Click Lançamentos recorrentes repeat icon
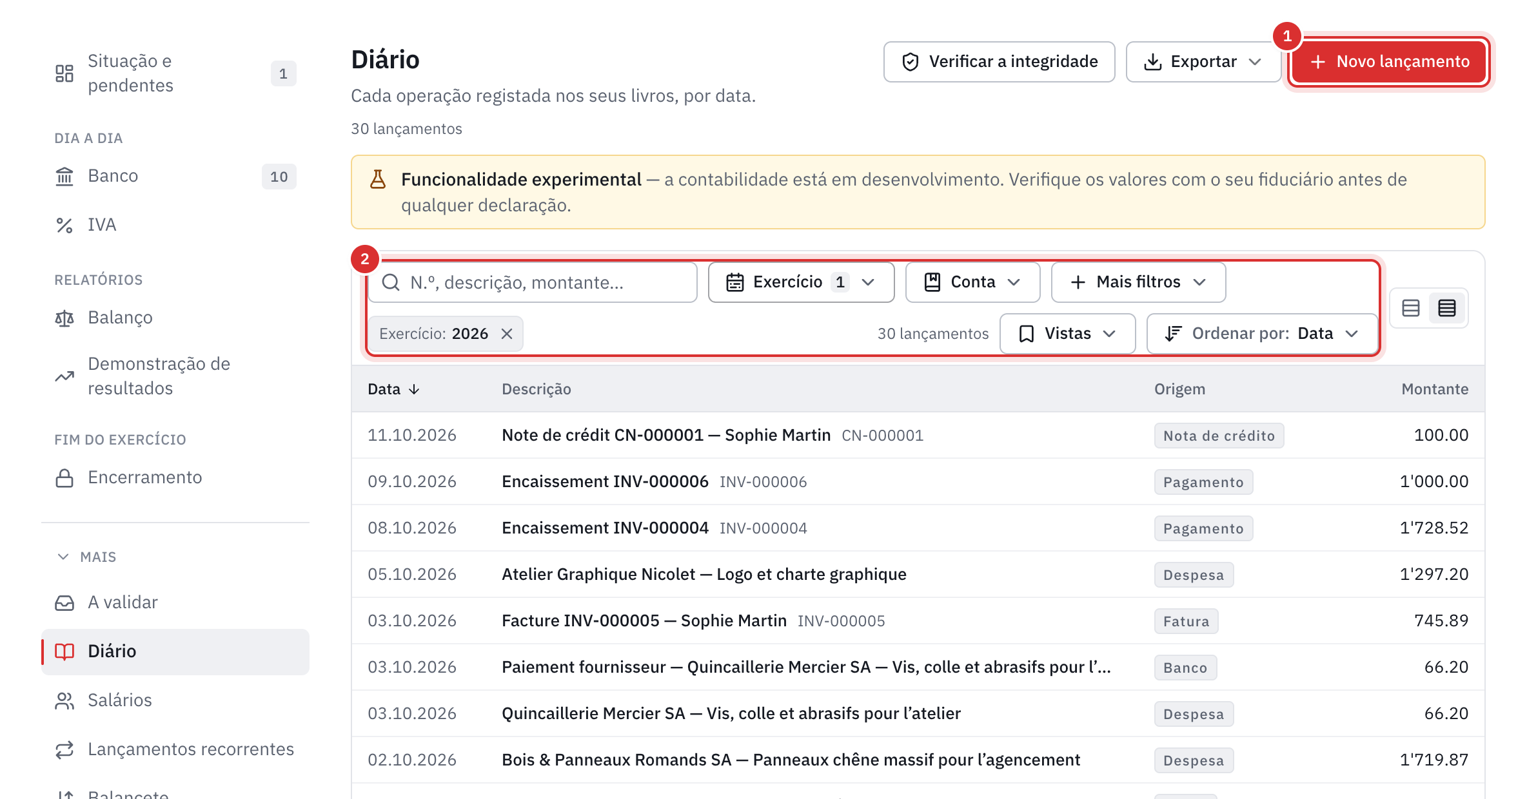This screenshot has width=1527, height=799. 64,749
